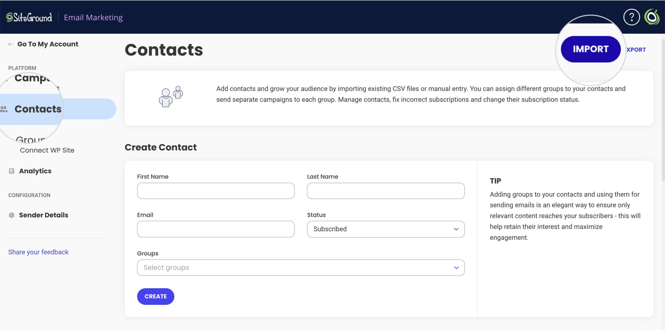Click the CREATE contact button

pos(156,296)
